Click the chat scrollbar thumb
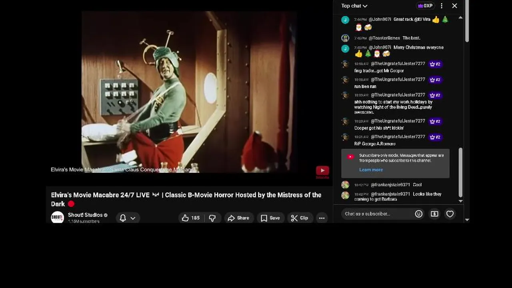Viewport: 512px width, 288px height. pyautogui.click(x=460, y=172)
